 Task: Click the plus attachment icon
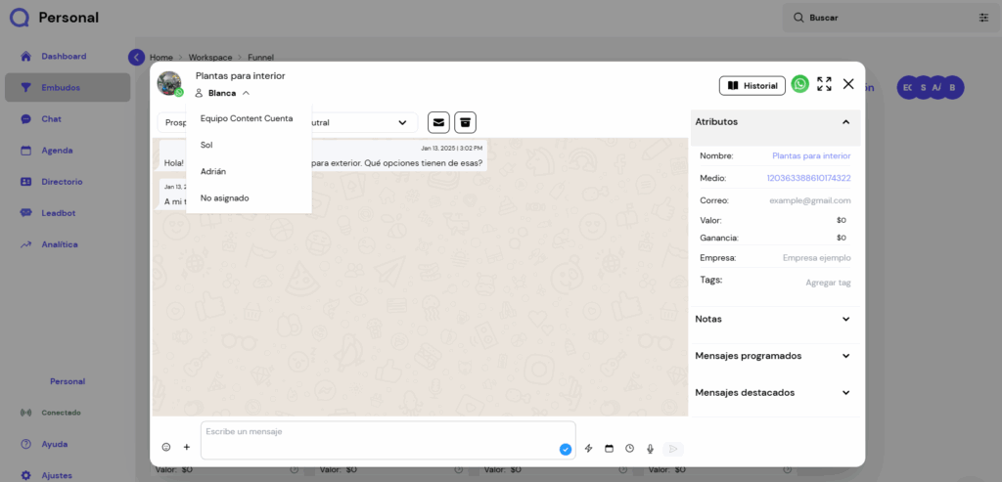coord(187,448)
